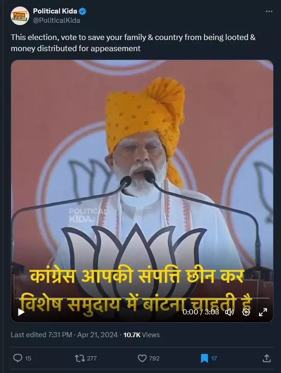
Task: Open the Political Kida display name link
Action: (55, 11)
